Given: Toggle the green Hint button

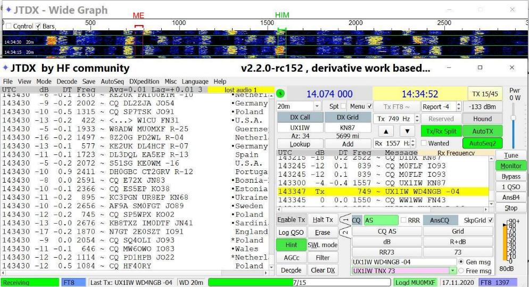Looking at the screenshot, I should coord(291,245).
